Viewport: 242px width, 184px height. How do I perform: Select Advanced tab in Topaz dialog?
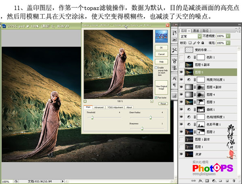[99, 107]
